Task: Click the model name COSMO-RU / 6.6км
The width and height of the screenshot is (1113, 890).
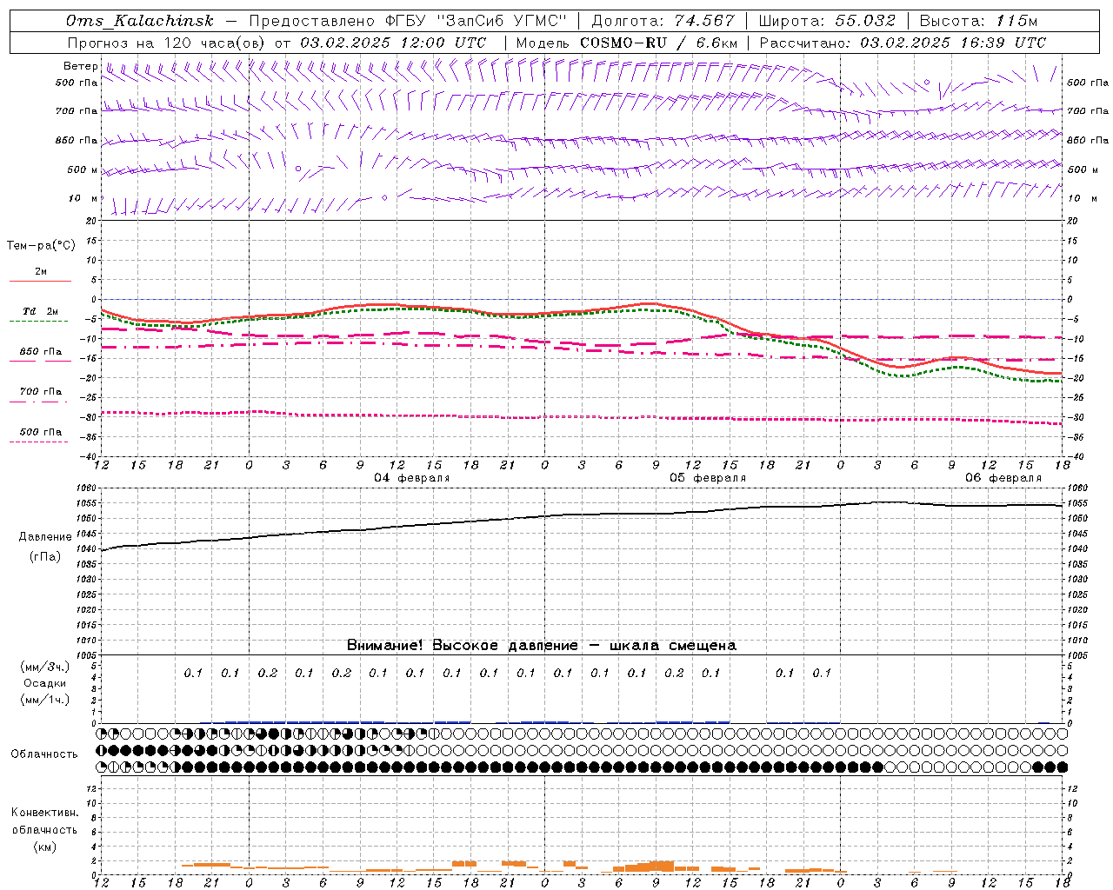Action: coord(658,43)
